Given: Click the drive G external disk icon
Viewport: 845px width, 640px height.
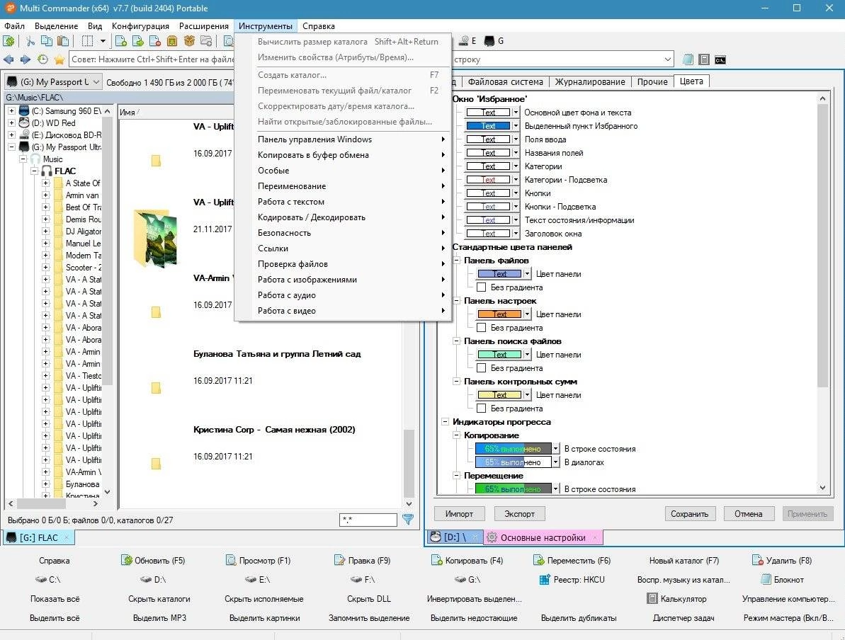Looking at the screenshot, I should tap(489, 41).
